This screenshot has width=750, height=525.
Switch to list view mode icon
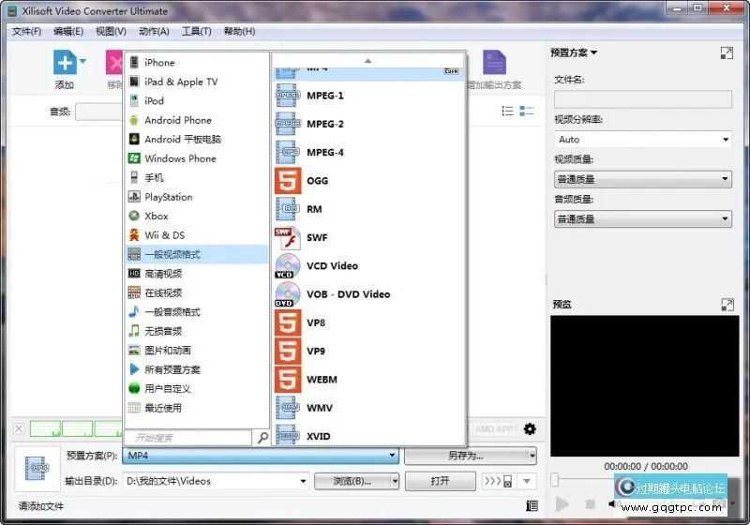[x=508, y=112]
